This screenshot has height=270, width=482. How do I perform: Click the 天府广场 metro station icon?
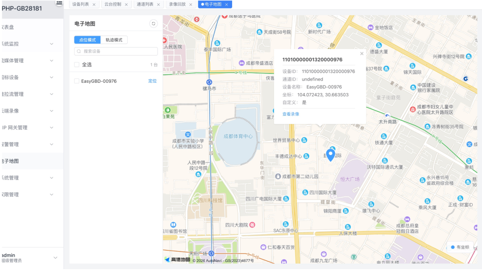click(x=211, y=253)
